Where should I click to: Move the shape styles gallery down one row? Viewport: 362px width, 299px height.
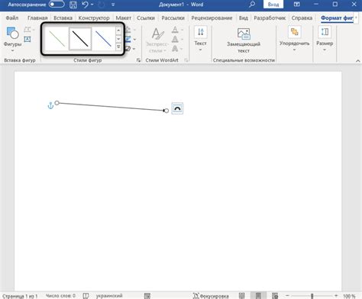coord(118,39)
